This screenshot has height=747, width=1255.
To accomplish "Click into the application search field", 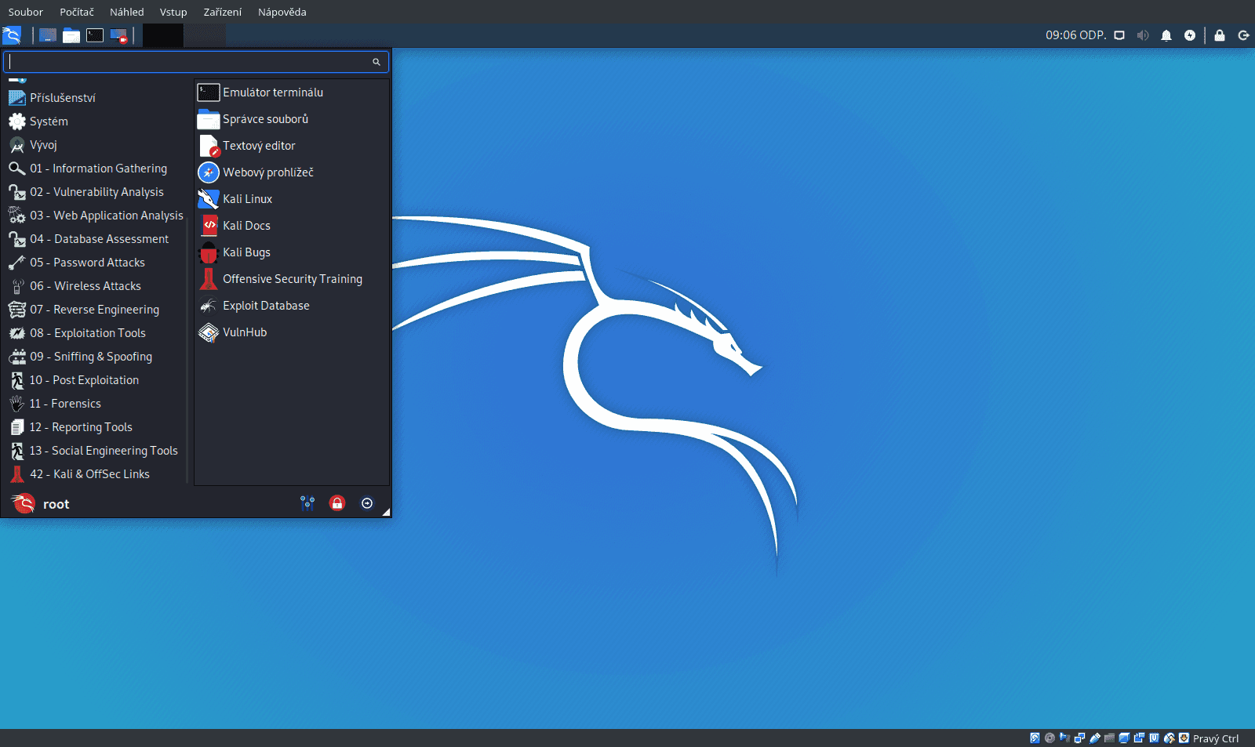I will pos(188,61).
